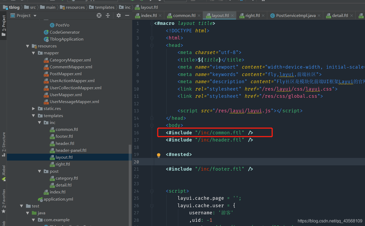Click the layout.ftl file icon in the breadcrumb
Image resolution: width=365 pixels, height=226 pixels.
pyautogui.click(x=137, y=7)
